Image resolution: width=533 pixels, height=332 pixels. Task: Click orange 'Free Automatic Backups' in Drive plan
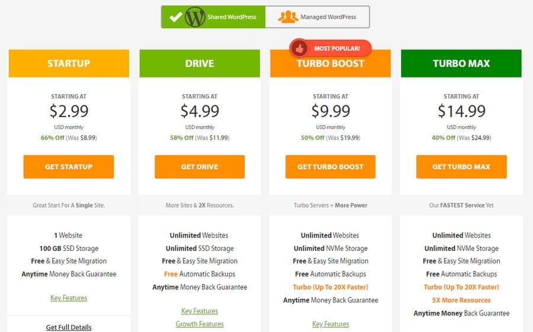[x=200, y=274]
